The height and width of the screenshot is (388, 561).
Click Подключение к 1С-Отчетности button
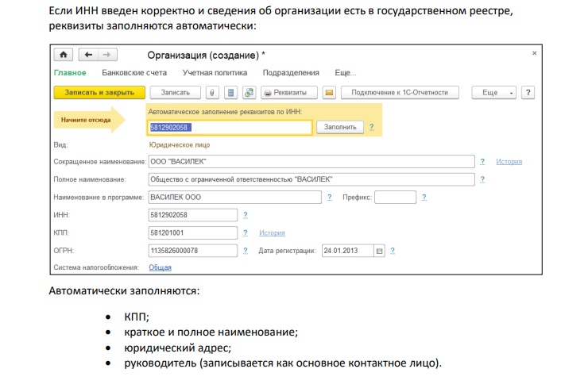[400, 93]
